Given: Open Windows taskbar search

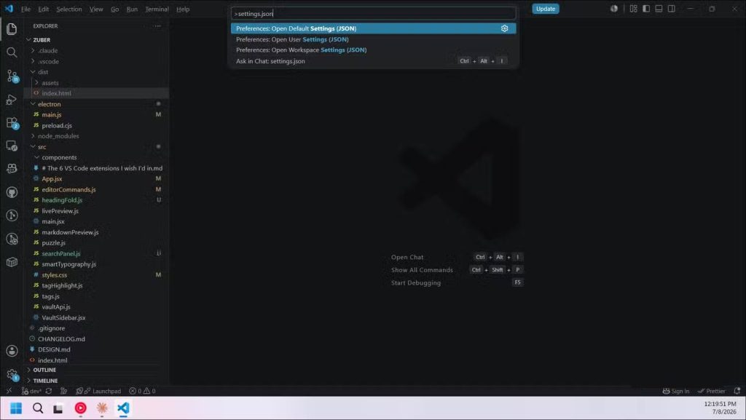Looking at the screenshot, I should [38, 408].
